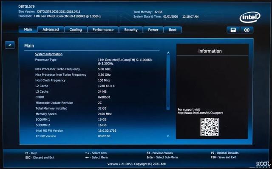Viewport: 272px width, 169px height.
Task: Click the back arrow button
Action: click(x=10, y=45)
